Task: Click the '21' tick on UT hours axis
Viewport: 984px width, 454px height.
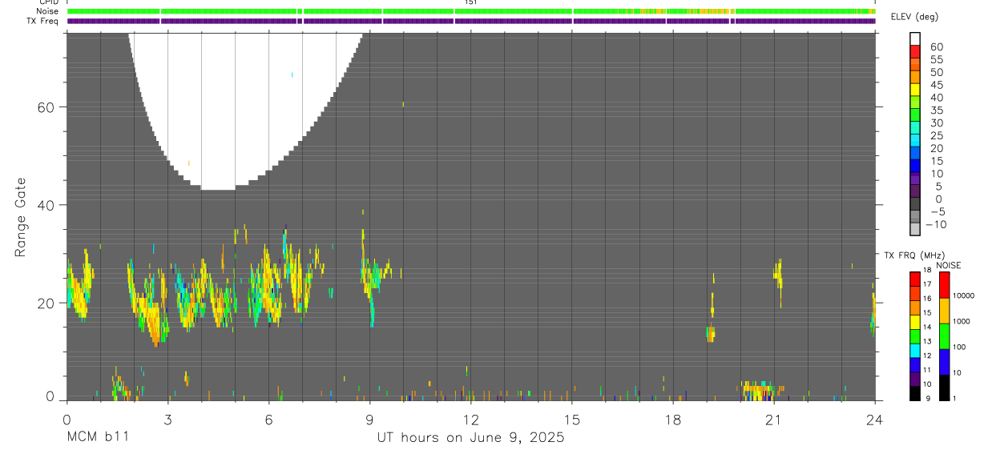Action: point(773,419)
